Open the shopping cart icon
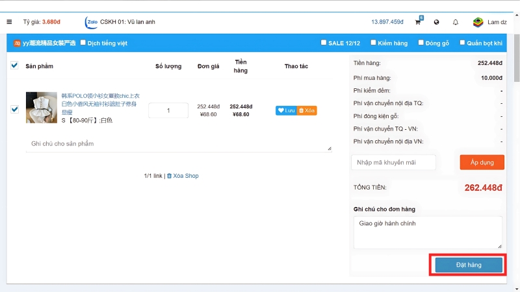This screenshot has height=292, width=520. 417,22
